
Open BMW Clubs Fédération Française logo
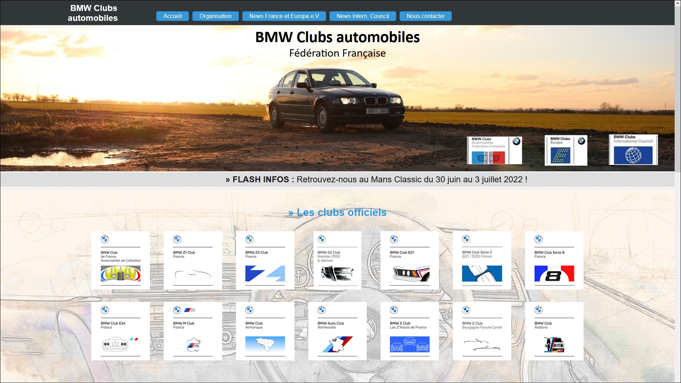coord(495,150)
